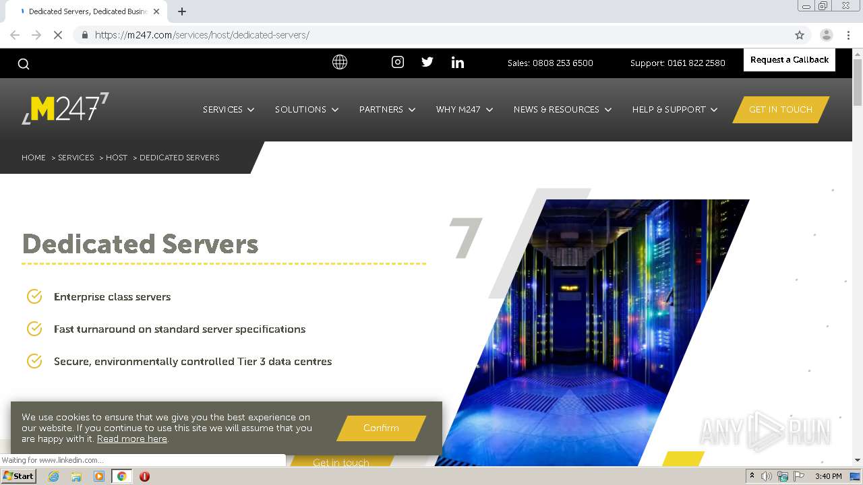Go back in browser history
This screenshot has width=863, height=485.
[x=15, y=35]
